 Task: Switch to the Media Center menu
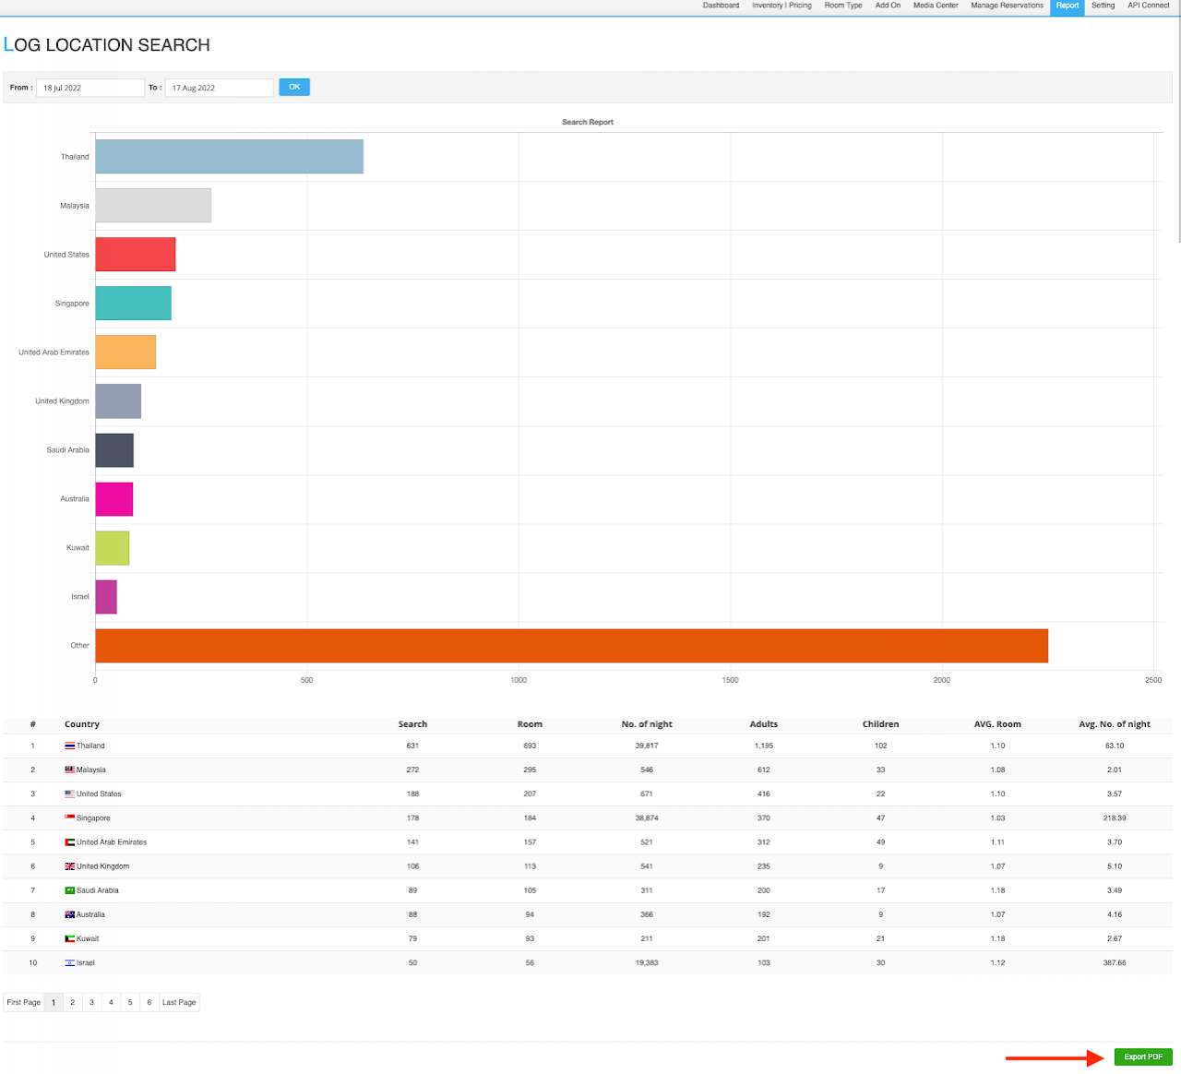click(936, 6)
